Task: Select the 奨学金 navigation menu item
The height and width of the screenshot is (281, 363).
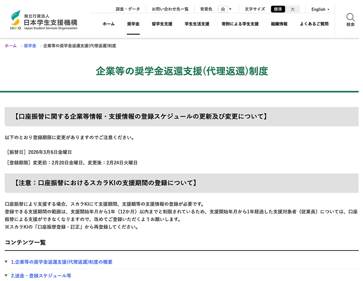Action: click(x=133, y=24)
